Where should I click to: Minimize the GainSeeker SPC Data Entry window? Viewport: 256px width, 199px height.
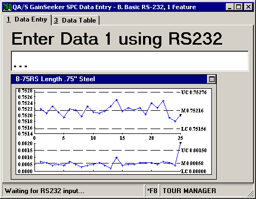[230, 7]
